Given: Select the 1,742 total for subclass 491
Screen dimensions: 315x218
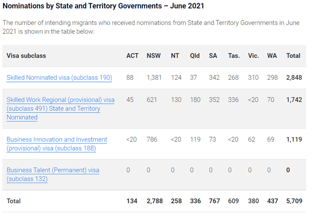Looking at the screenshot, I should click(295, 99).
